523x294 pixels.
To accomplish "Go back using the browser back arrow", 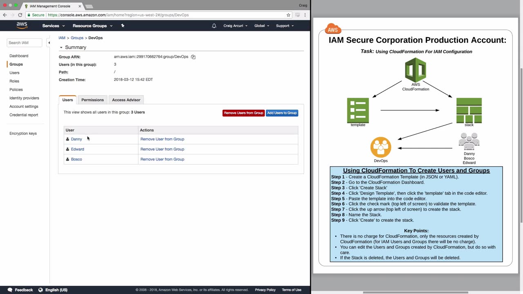I will (x=5, y=15).
